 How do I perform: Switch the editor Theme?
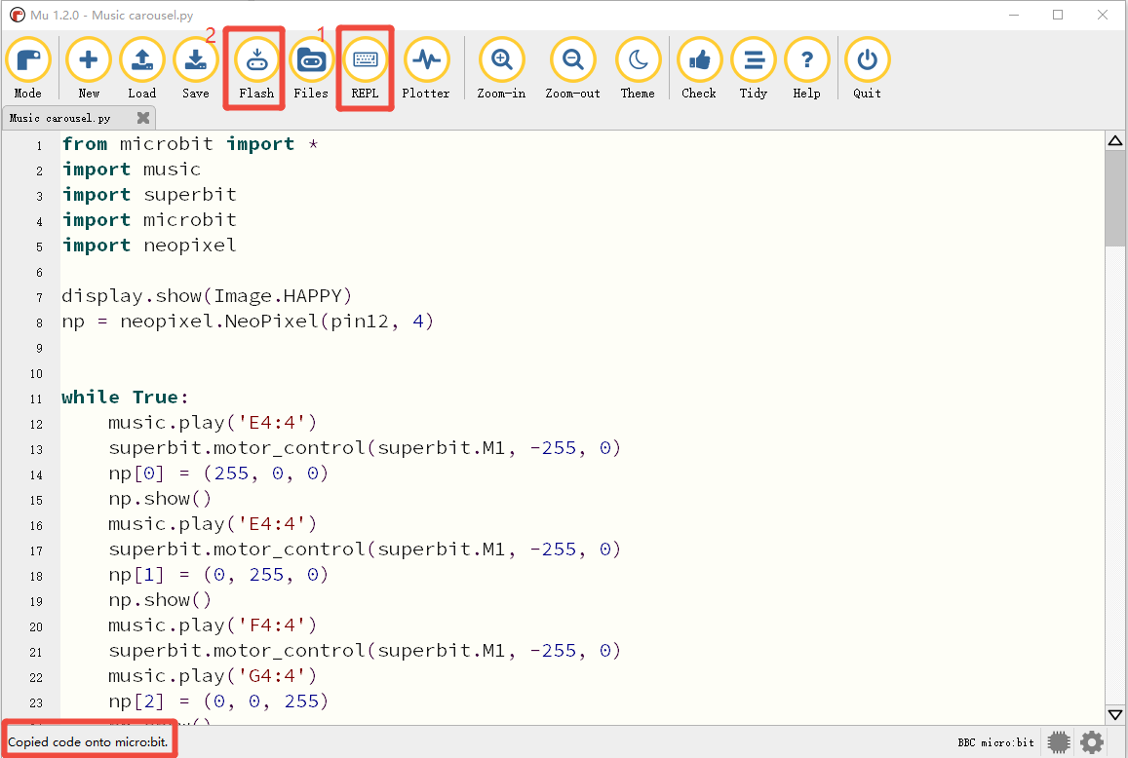[x=639, y=68]
